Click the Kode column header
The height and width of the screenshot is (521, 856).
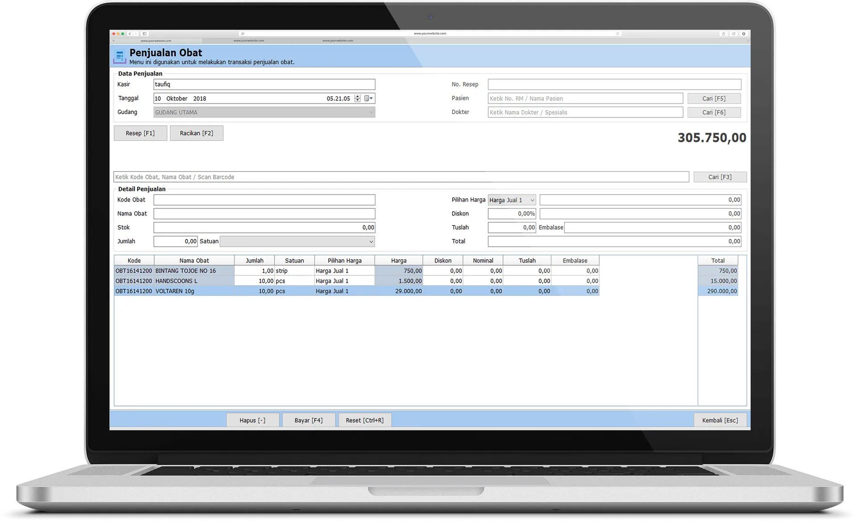[x=134, y=261]
